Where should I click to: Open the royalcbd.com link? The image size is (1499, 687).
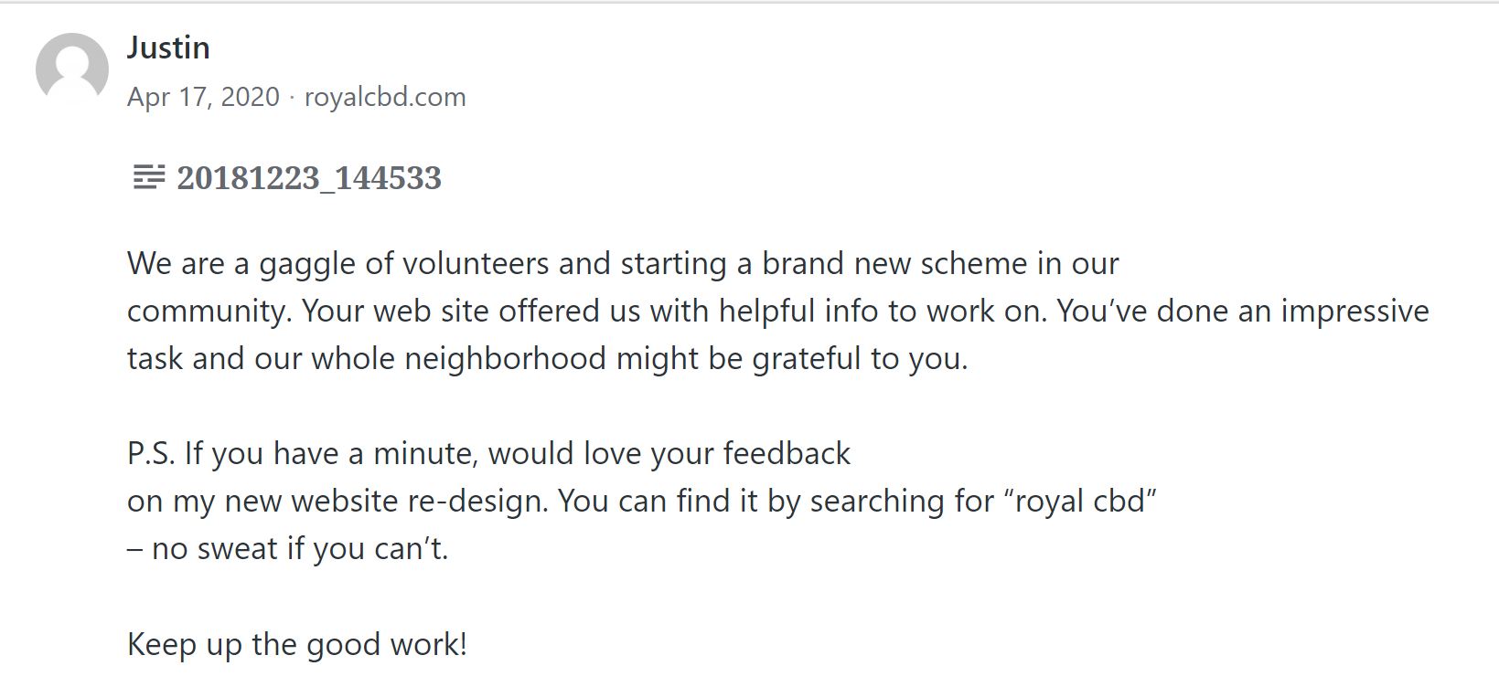[x=385, y=97]
